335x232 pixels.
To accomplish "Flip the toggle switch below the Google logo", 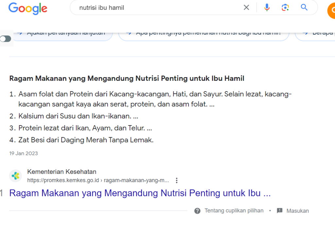I will click(6, 39).
